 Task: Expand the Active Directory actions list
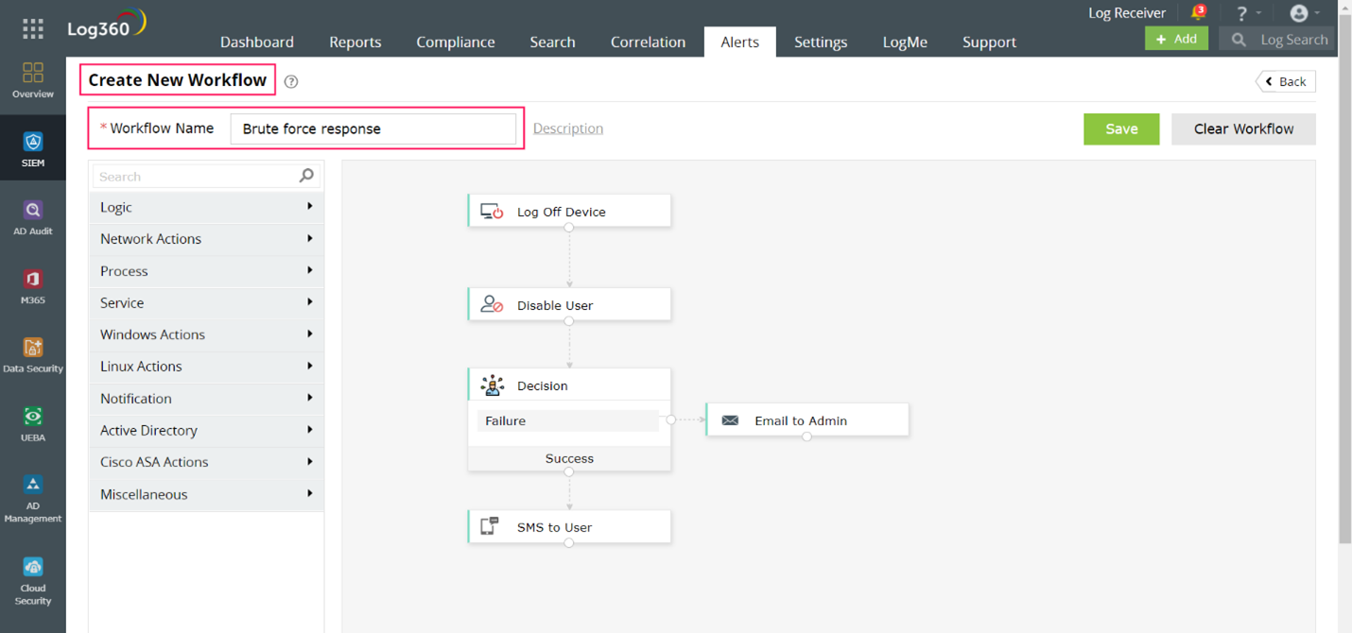[206, 430]
